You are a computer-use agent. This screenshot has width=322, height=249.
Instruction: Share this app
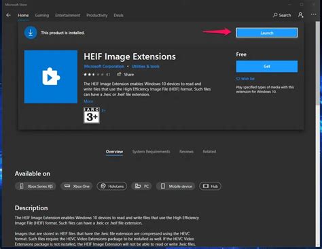125,74
